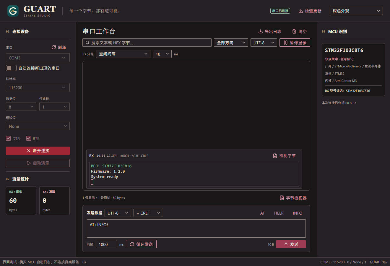The width and height of the screenshot is (390, 266).
Task: Export log with 导出日志
Action: click(270, 31)
